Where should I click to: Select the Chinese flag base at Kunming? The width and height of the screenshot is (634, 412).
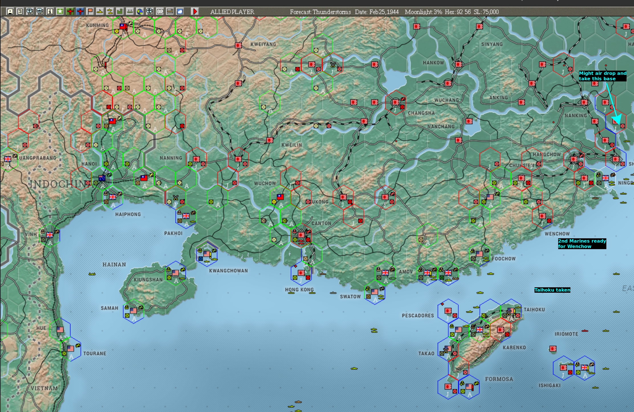pyautogui.click(x=123, y=26)
